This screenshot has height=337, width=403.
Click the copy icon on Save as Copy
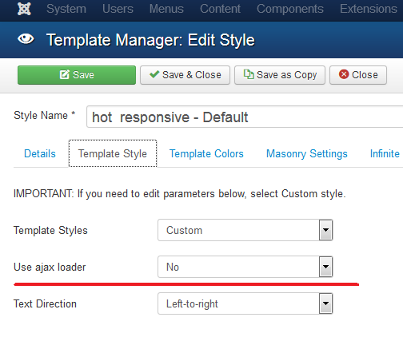pyautogui.click(x=249, y=74)
